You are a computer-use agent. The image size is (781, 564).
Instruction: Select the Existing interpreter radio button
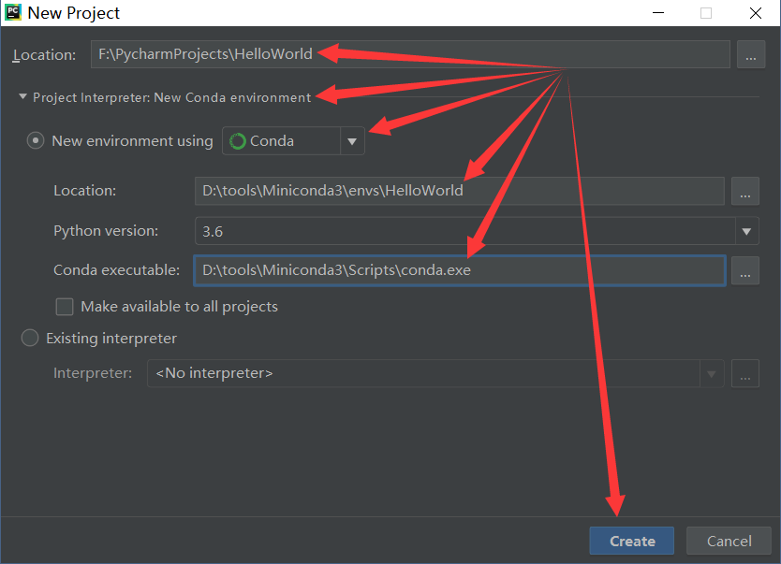pyautogui.click(x=29, y=339)
